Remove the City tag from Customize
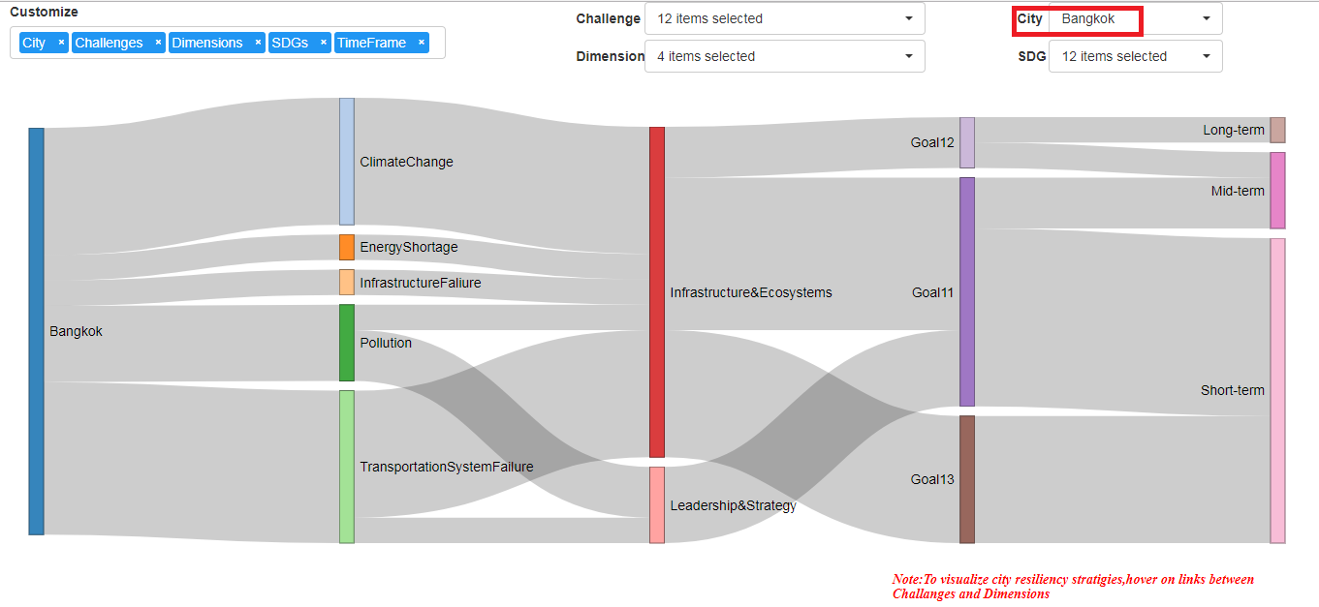This screenshot has width=1319, height=607. pos(61,43)
